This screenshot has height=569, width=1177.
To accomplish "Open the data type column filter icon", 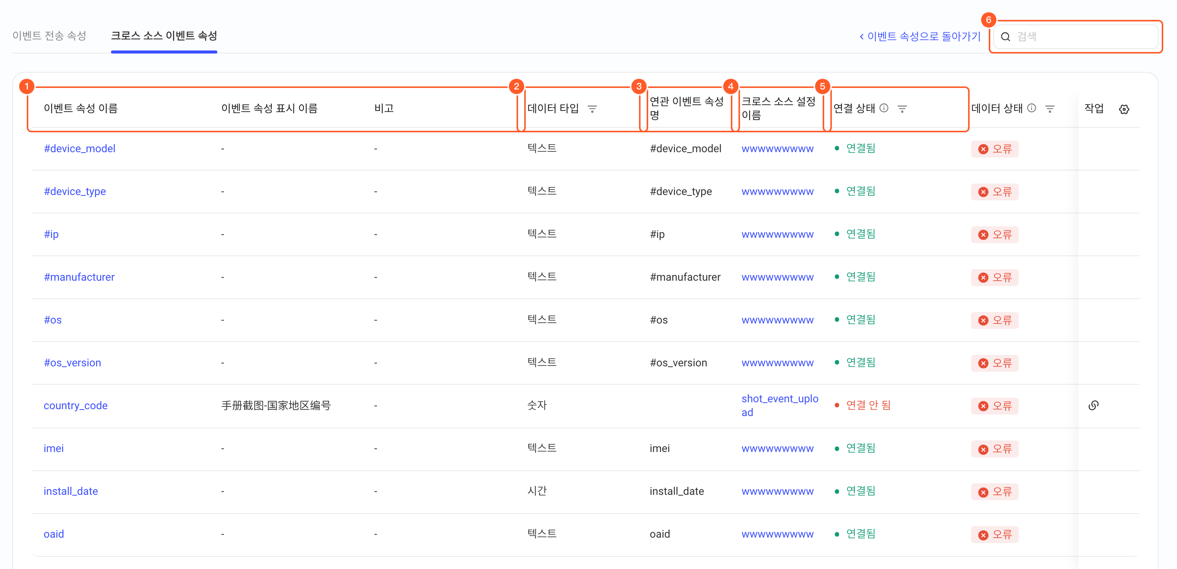I will [x=592, y=109].
